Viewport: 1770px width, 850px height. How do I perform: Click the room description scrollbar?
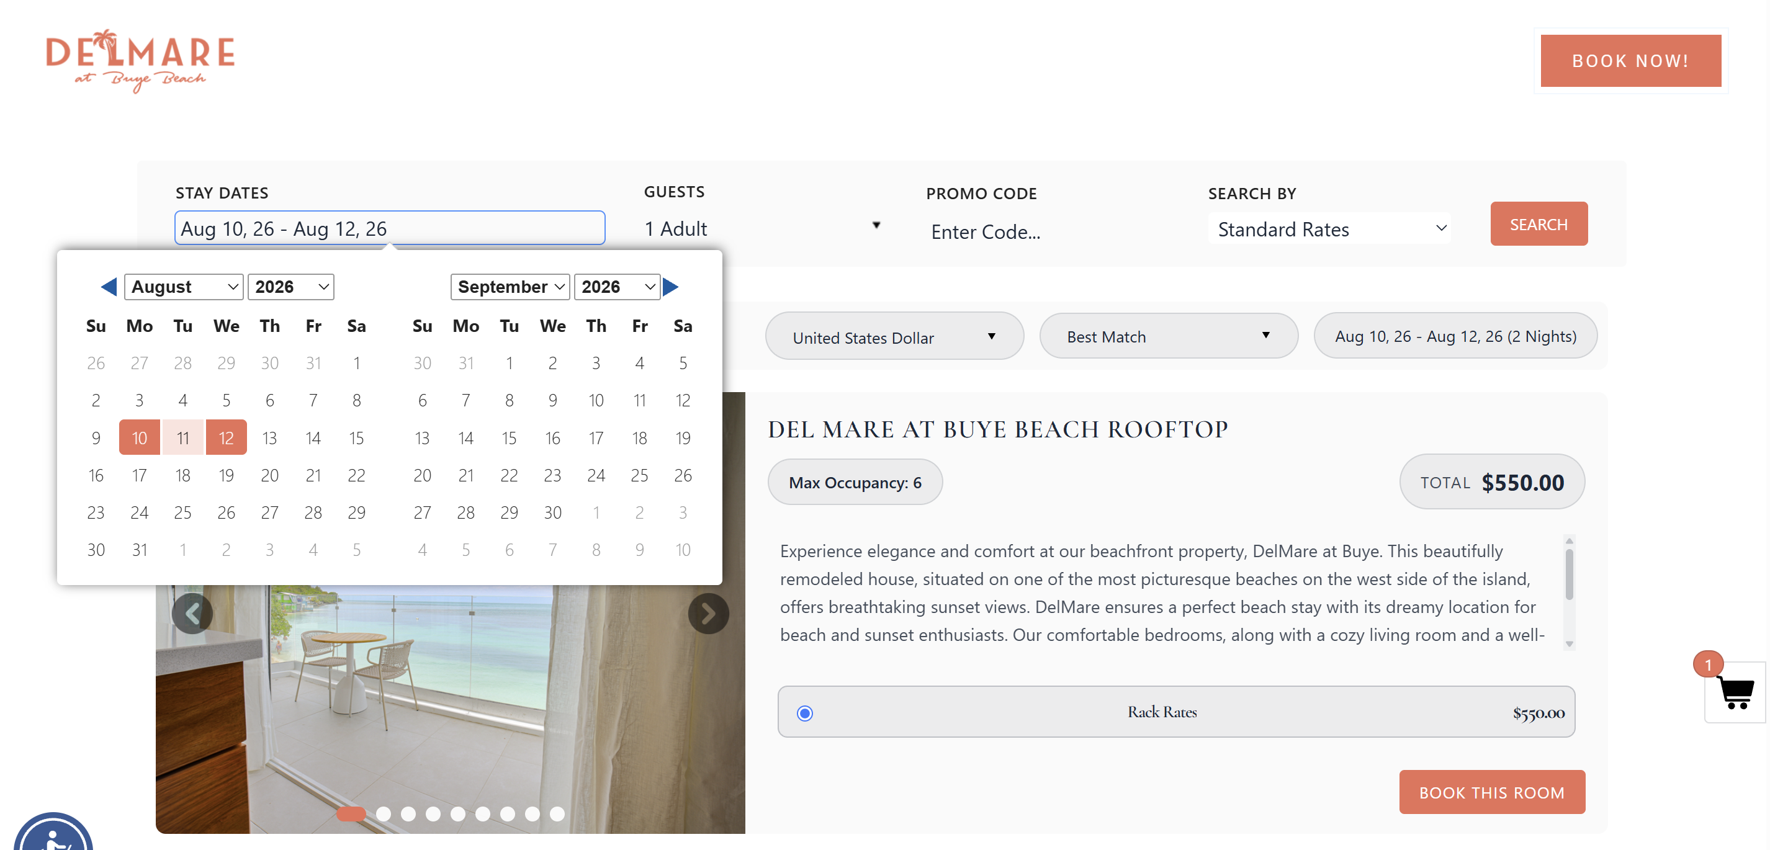[x=1569, y=593]
